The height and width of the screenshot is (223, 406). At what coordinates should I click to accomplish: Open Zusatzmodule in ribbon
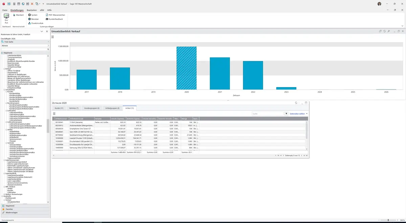click(36, 23)
